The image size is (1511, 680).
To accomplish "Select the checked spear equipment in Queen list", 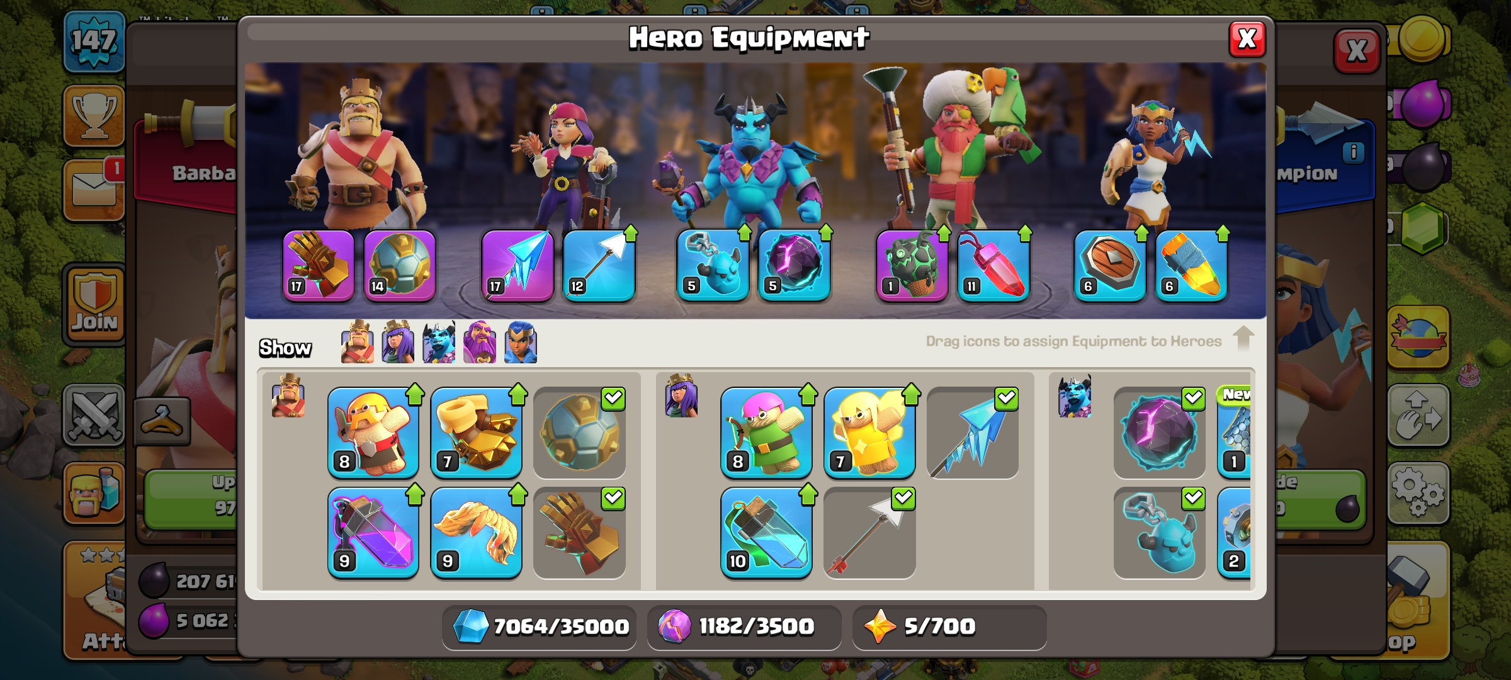I will point(869,533).
